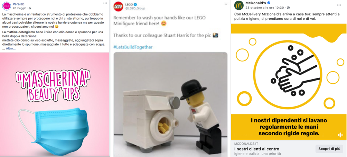Click the 28 ottobre timestamp
347x157 pixels.
tap(265, 8)
